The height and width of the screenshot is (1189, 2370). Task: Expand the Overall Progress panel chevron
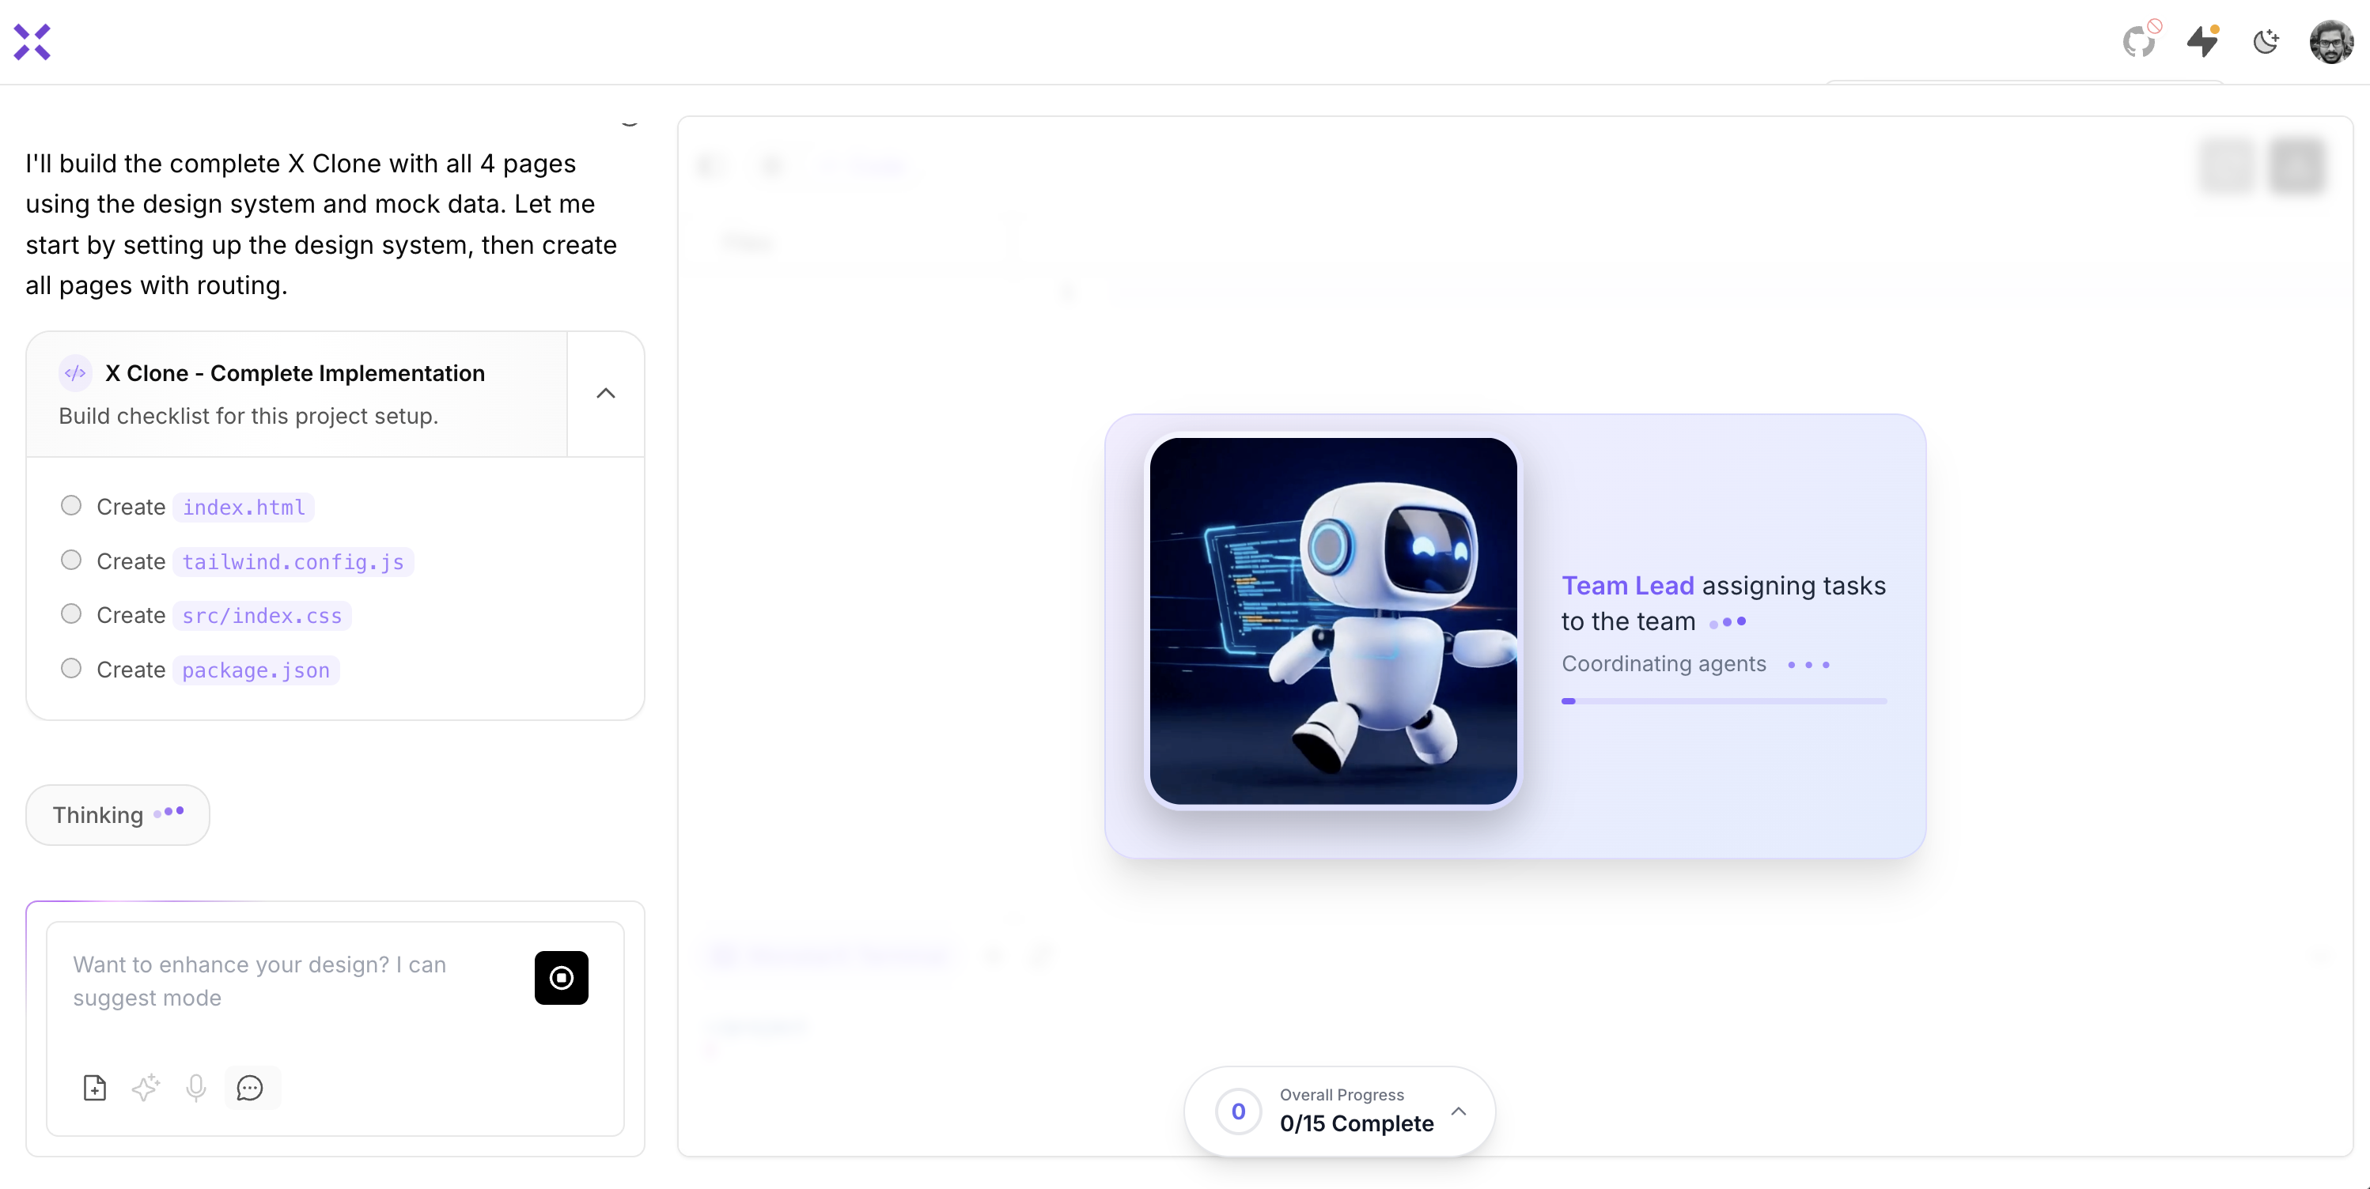click(1458, 1111)
